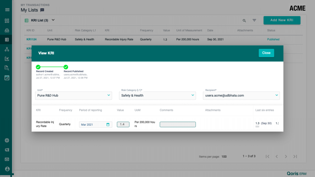This screenshot has height=177, width=315.
Task: Open the document search icon in sidebar
Action: tap(7, 68)
